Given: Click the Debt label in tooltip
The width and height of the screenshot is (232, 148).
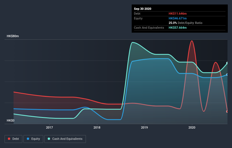Looking at the screenshot, I should [137, 14].
